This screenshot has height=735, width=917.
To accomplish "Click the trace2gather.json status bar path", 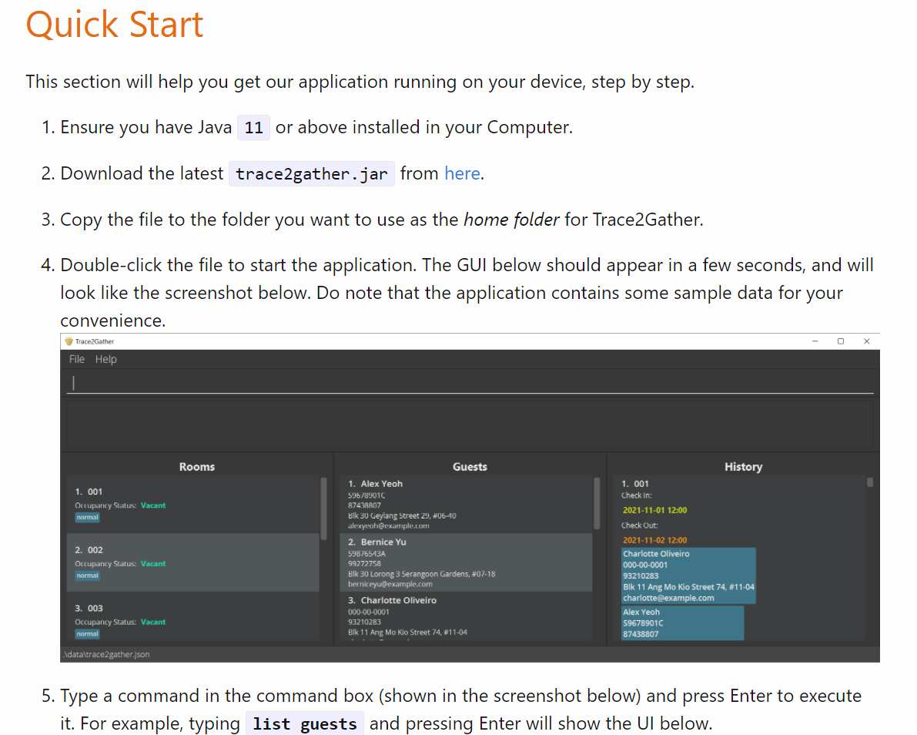I will coord(106,654).
